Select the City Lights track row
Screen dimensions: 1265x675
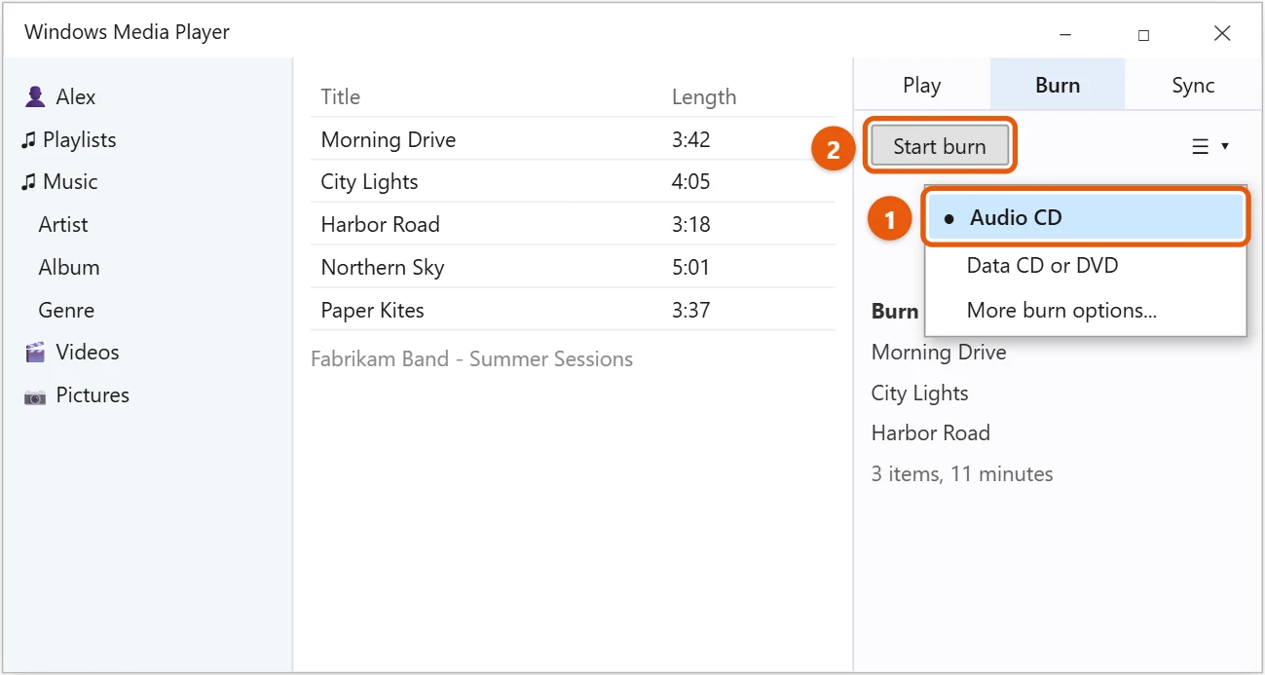coord(573,182)
